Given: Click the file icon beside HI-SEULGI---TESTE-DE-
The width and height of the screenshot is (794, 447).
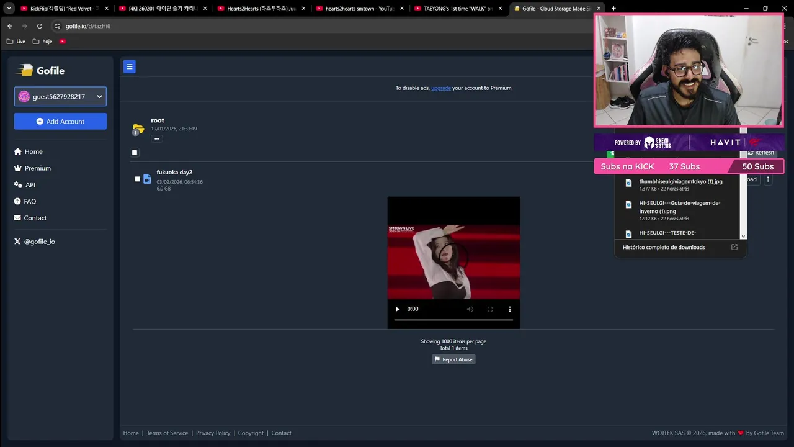Looking at the screenshot, I should pyautogui.click(x=628, y=234).
